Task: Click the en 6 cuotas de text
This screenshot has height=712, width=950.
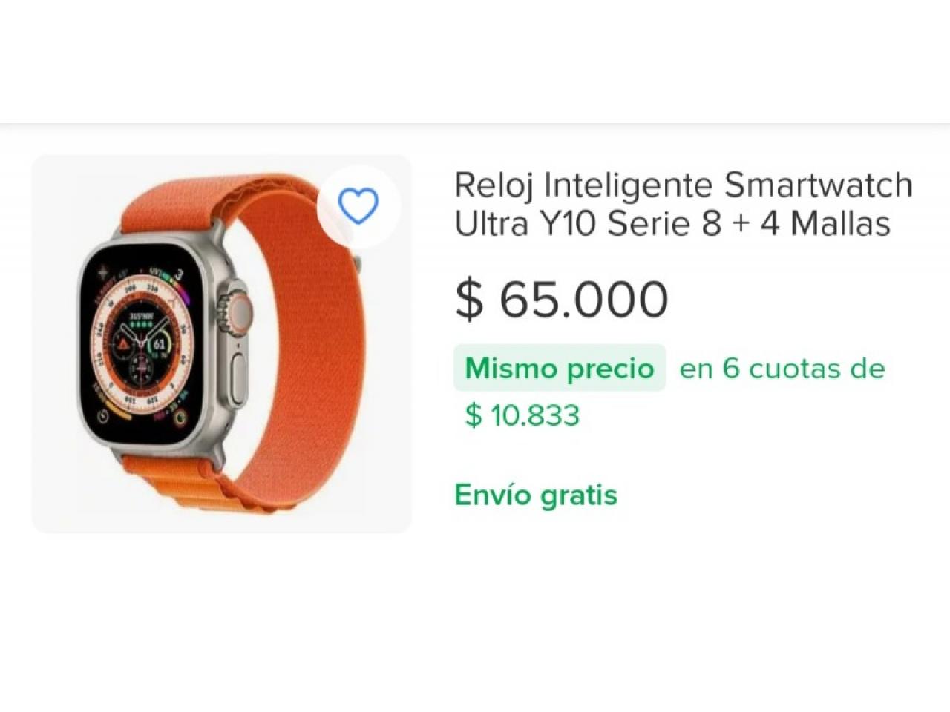Action: [782, 368]
